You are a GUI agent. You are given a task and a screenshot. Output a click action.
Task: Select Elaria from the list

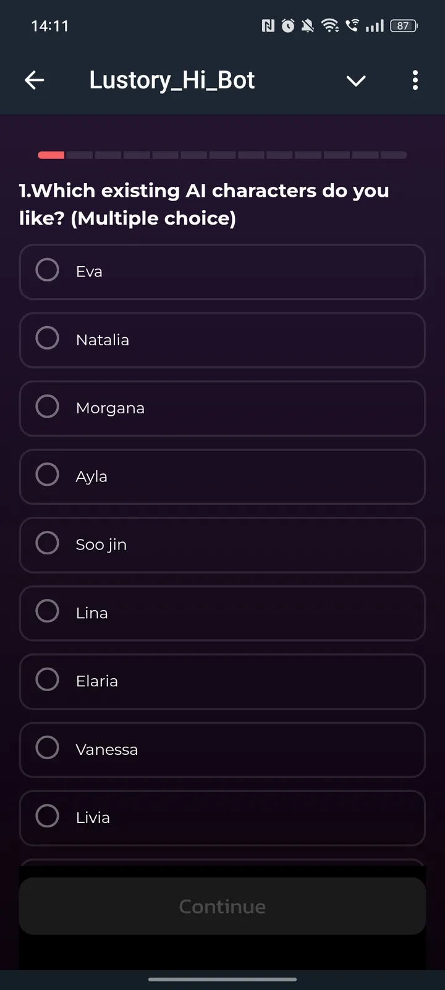[x=48, y=680]
